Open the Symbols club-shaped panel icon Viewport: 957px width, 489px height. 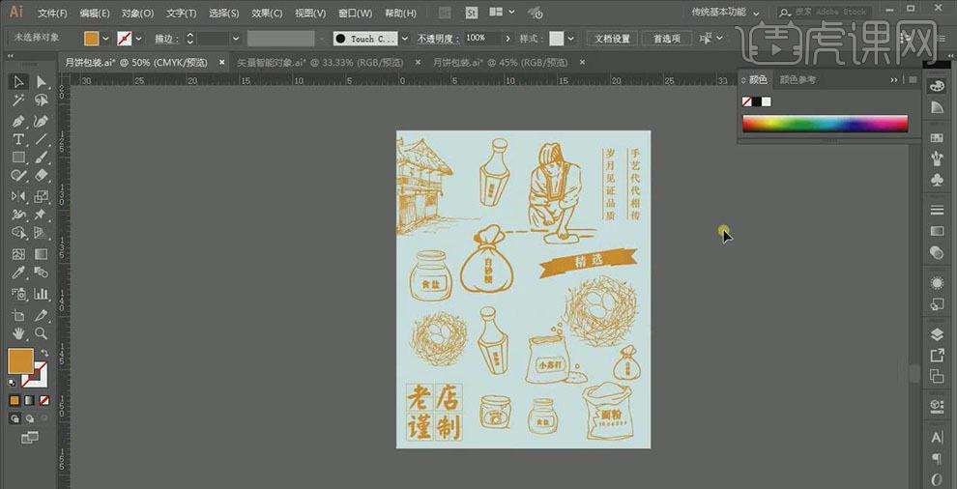click(936, 180)
